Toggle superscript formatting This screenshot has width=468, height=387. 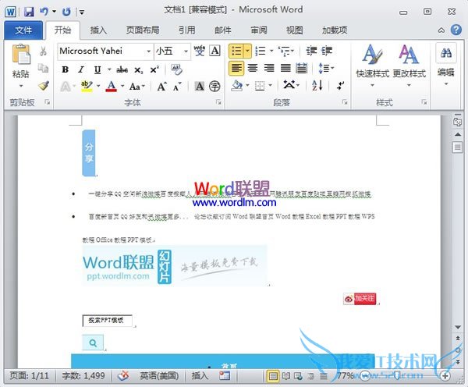(x=154, y=70)
